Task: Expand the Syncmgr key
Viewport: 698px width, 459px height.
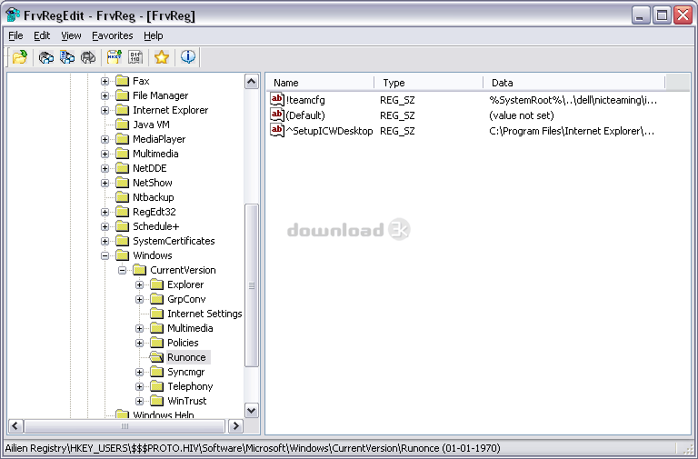Action: tap(139, 372)
